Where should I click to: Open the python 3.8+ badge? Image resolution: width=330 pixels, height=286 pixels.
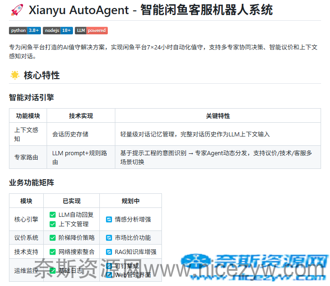[25, 31]
